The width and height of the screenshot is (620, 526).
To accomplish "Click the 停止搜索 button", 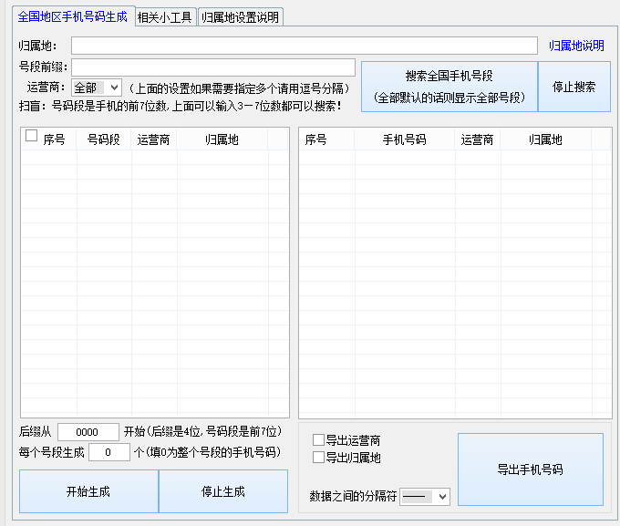I will (573, 88).
